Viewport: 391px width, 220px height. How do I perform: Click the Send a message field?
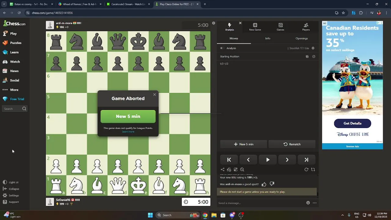(x=261, y=203)
